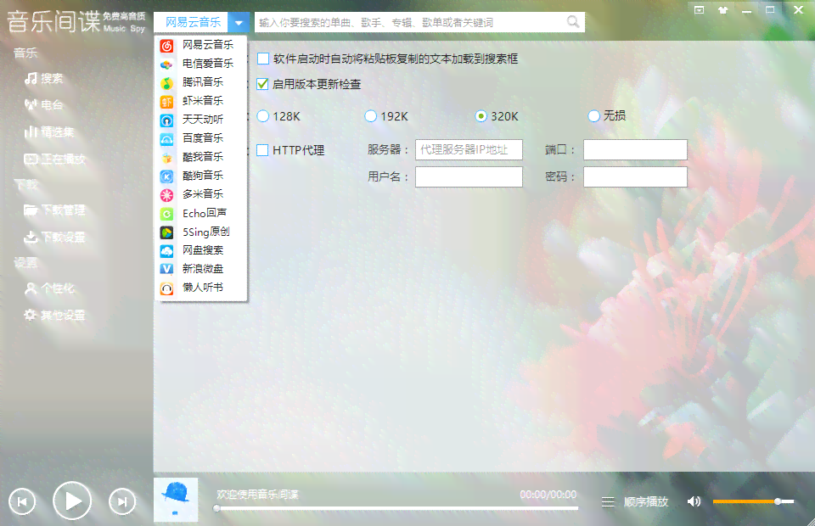Open the 搜索 sidebar item

click(43, 78)
